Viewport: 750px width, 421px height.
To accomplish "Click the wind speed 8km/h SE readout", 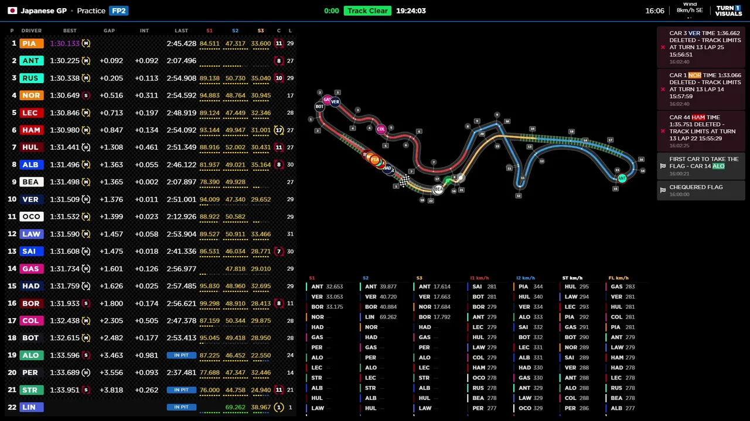I will coord(690,11).
